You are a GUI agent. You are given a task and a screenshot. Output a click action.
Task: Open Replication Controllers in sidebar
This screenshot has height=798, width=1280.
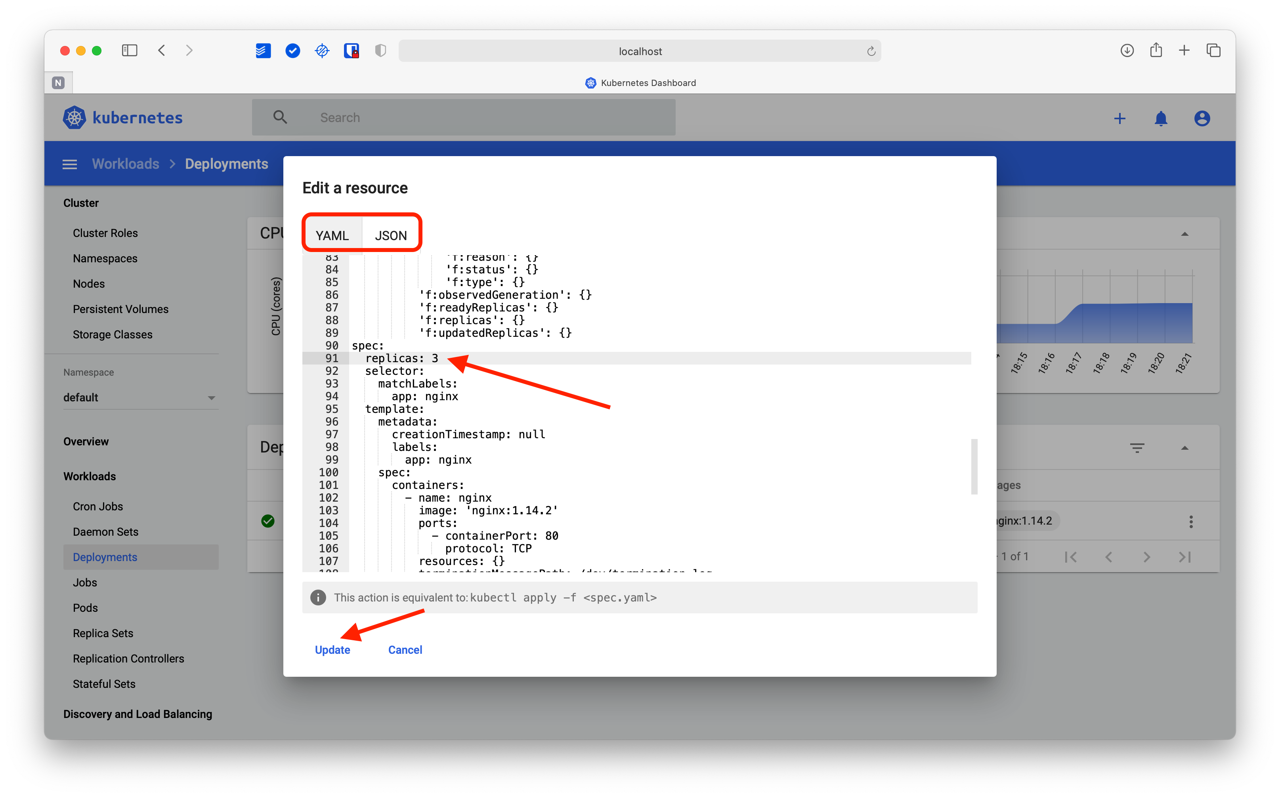pyautogui.click(x=128, y=658)
